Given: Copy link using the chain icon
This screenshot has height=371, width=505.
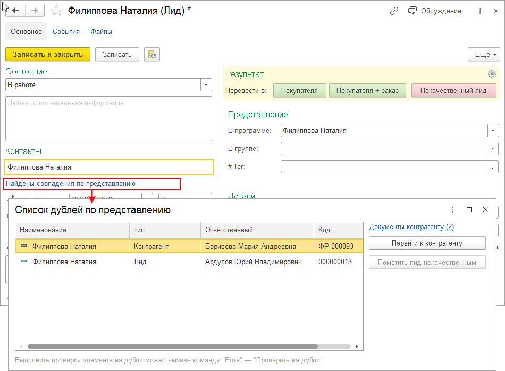Looking at the screenshot, I should pos(394,11).
